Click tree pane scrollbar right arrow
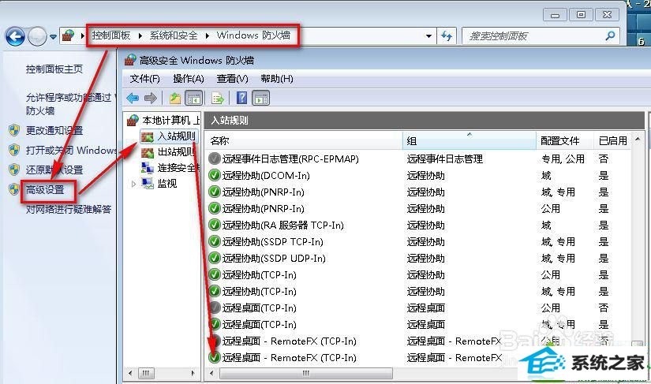The height and width of the screenshot is (384, 651). (x=193, y=373)
